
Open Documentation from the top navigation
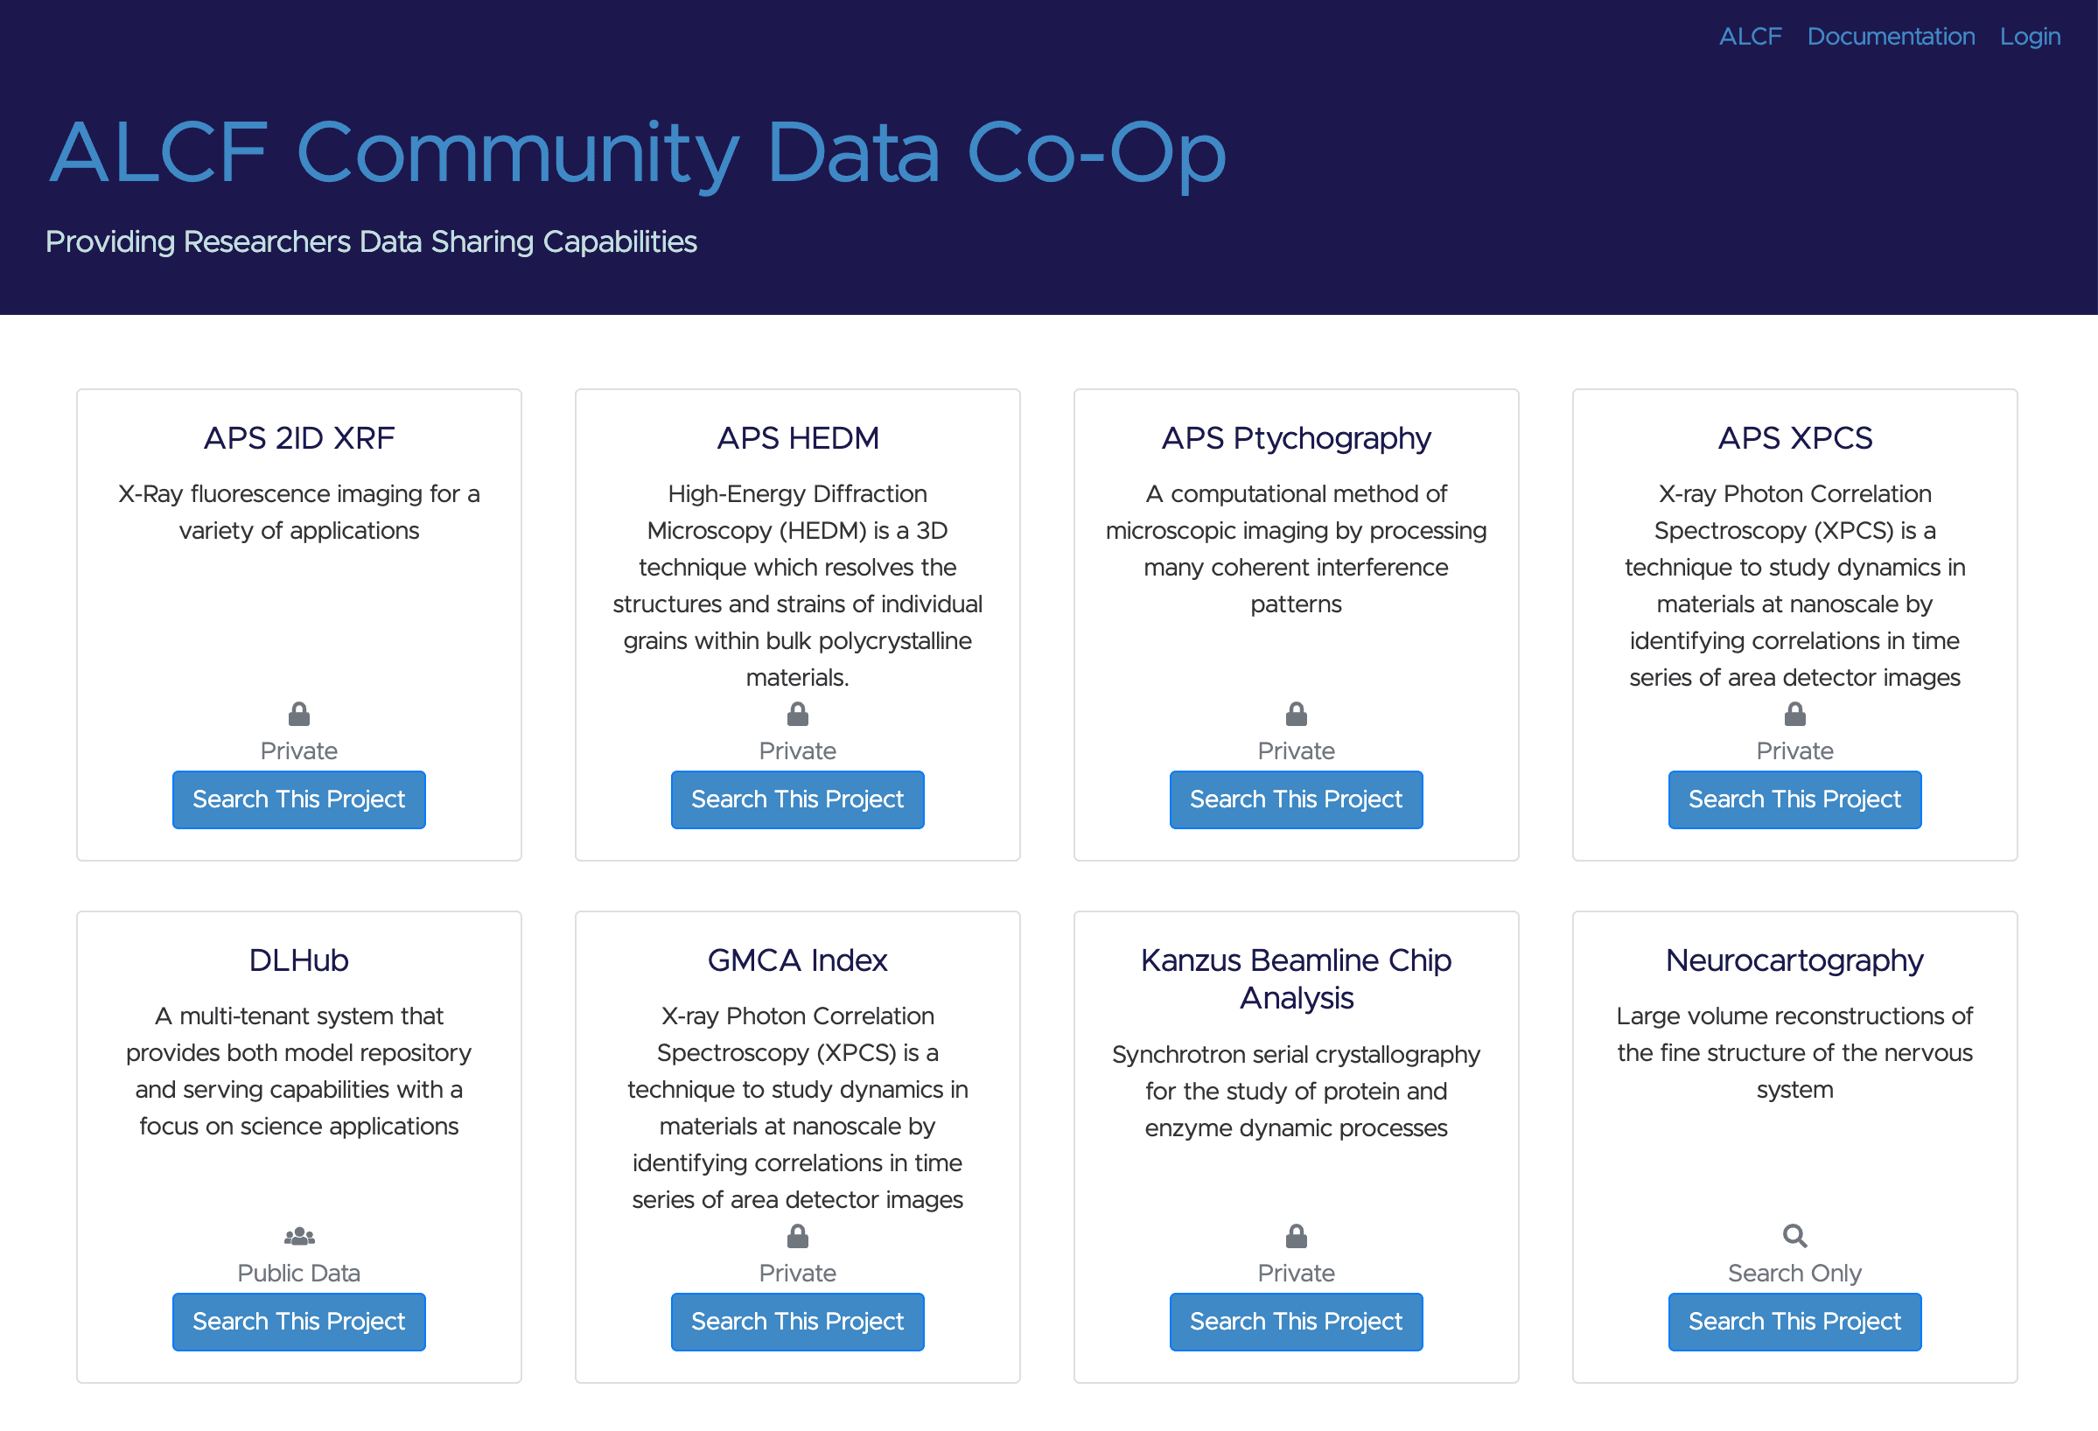1891,36
